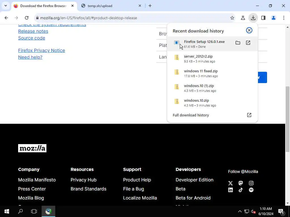Open File a Bug footer link

pos(134,189)
